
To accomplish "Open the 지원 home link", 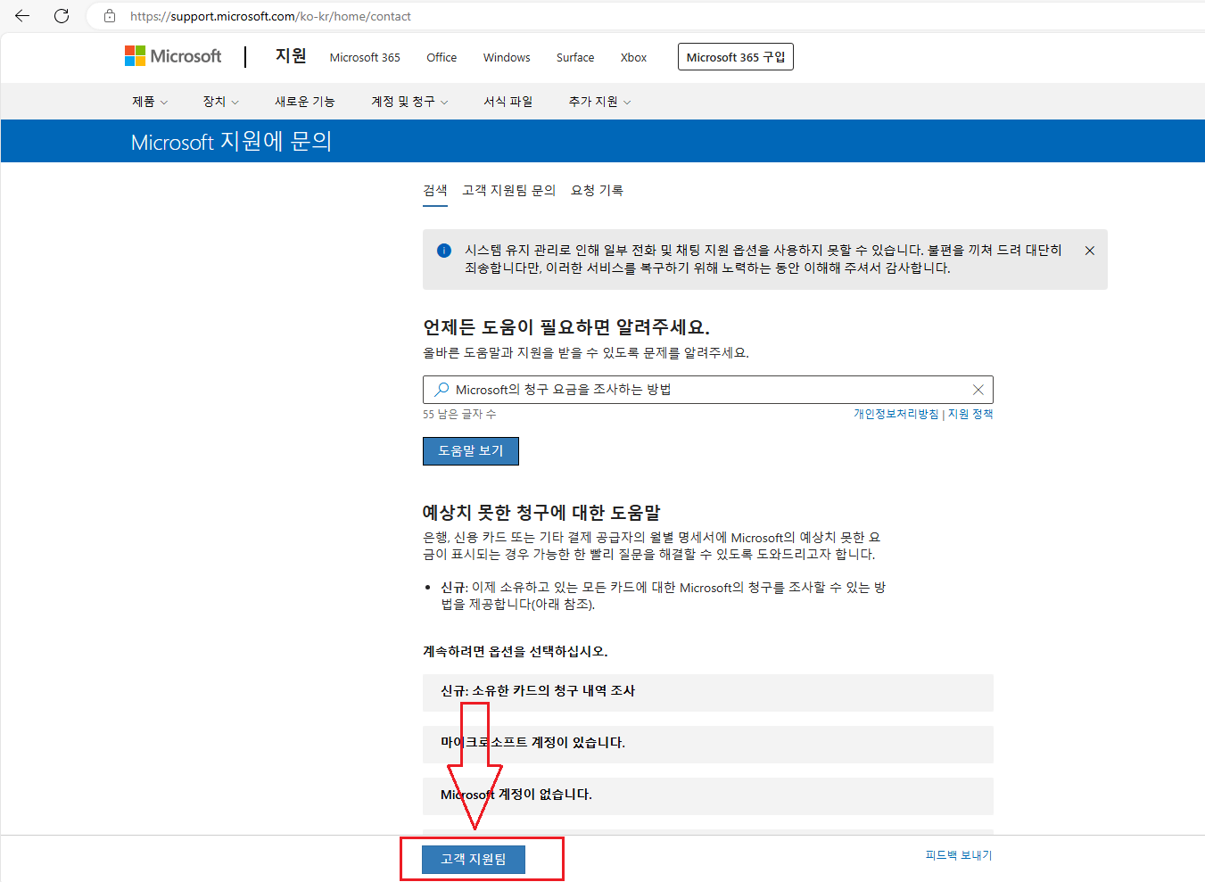I will click(x=291, y=56).
